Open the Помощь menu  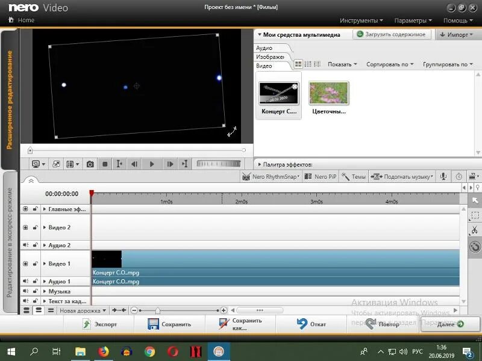point(458,20)
